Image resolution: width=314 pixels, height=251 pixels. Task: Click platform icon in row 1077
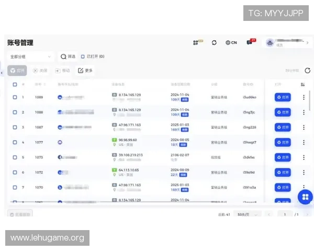coord(60,142)
